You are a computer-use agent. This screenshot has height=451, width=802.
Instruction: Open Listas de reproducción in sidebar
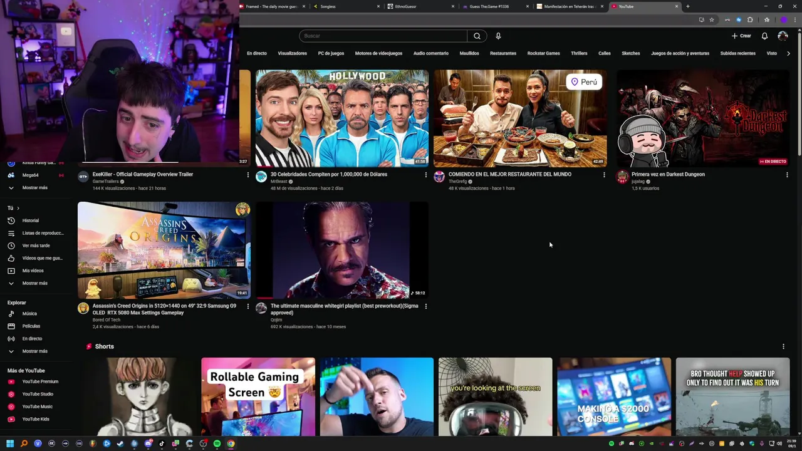tap(35, 233)
